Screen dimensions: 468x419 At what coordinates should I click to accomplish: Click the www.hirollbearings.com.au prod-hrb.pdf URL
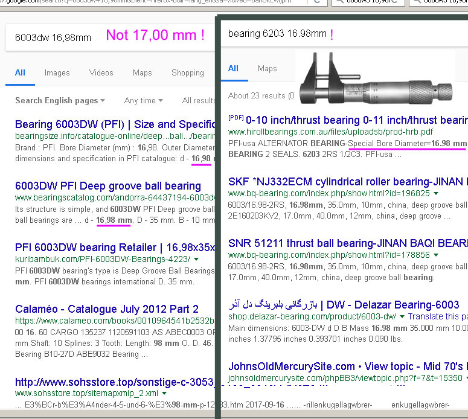point(330,132)
